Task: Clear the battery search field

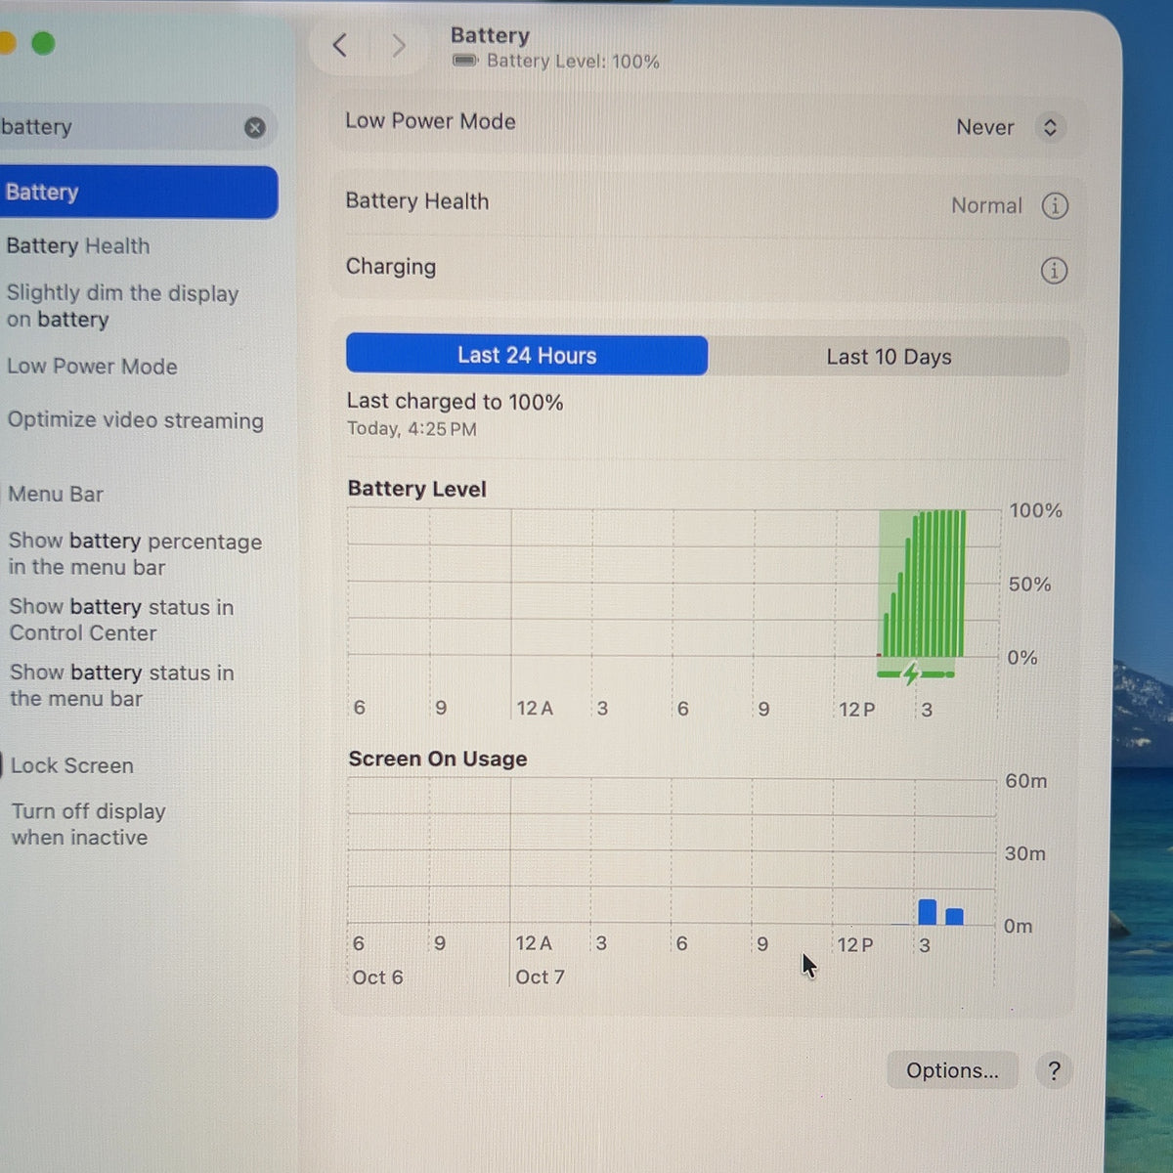Action: pyautogui.click(x=254, y=128)
